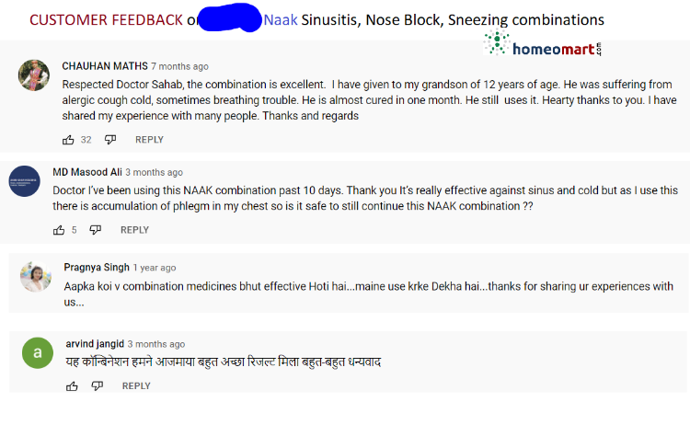690x425 pixels.
Task: Open MD Masood Ali's avatar
Action: coord(25,181)
